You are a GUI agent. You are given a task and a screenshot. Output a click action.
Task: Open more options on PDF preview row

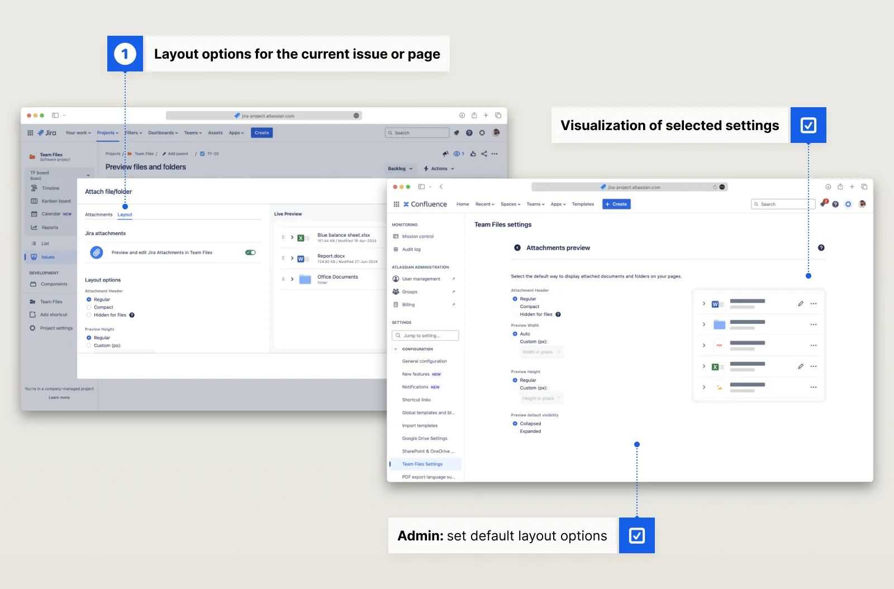[814, 346]
